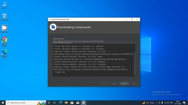This screenshot has height=105, width=188.
Task: Click the Type here to search box
Action: click(x=26, y=103)
